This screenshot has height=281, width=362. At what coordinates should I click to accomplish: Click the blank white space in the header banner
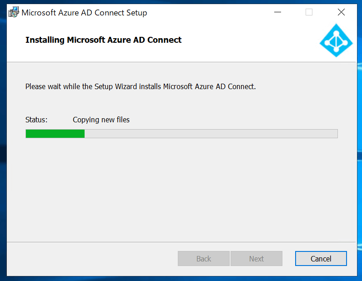click(249, 40)
